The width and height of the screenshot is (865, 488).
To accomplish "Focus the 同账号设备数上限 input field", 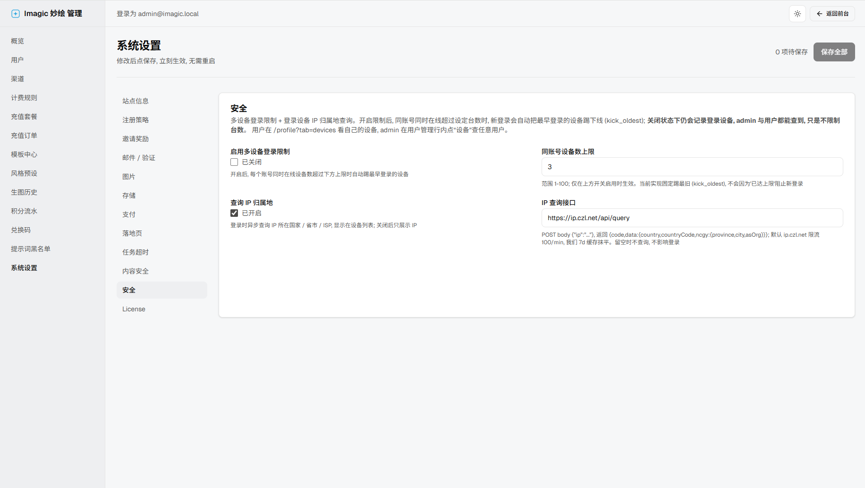I will (x=692, y=167).
